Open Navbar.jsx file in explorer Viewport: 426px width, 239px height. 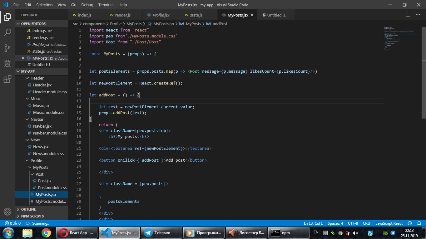42,126
